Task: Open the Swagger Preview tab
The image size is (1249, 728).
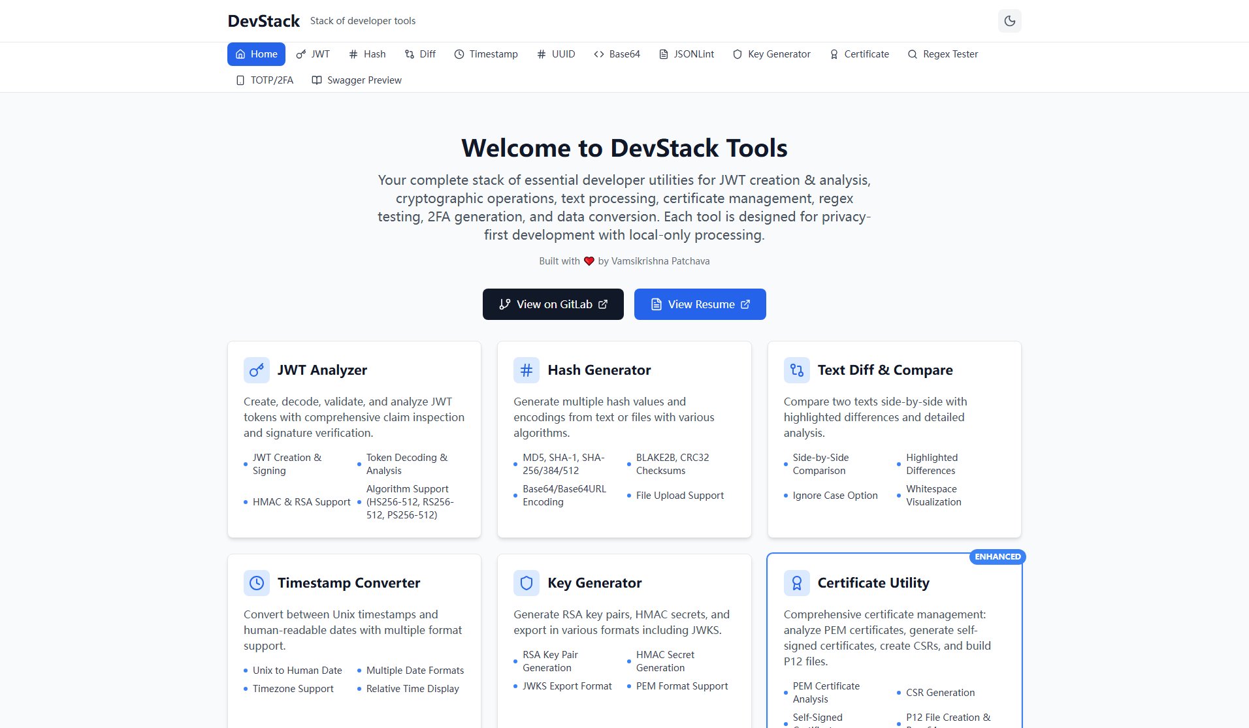Action: tap(357, 80)
